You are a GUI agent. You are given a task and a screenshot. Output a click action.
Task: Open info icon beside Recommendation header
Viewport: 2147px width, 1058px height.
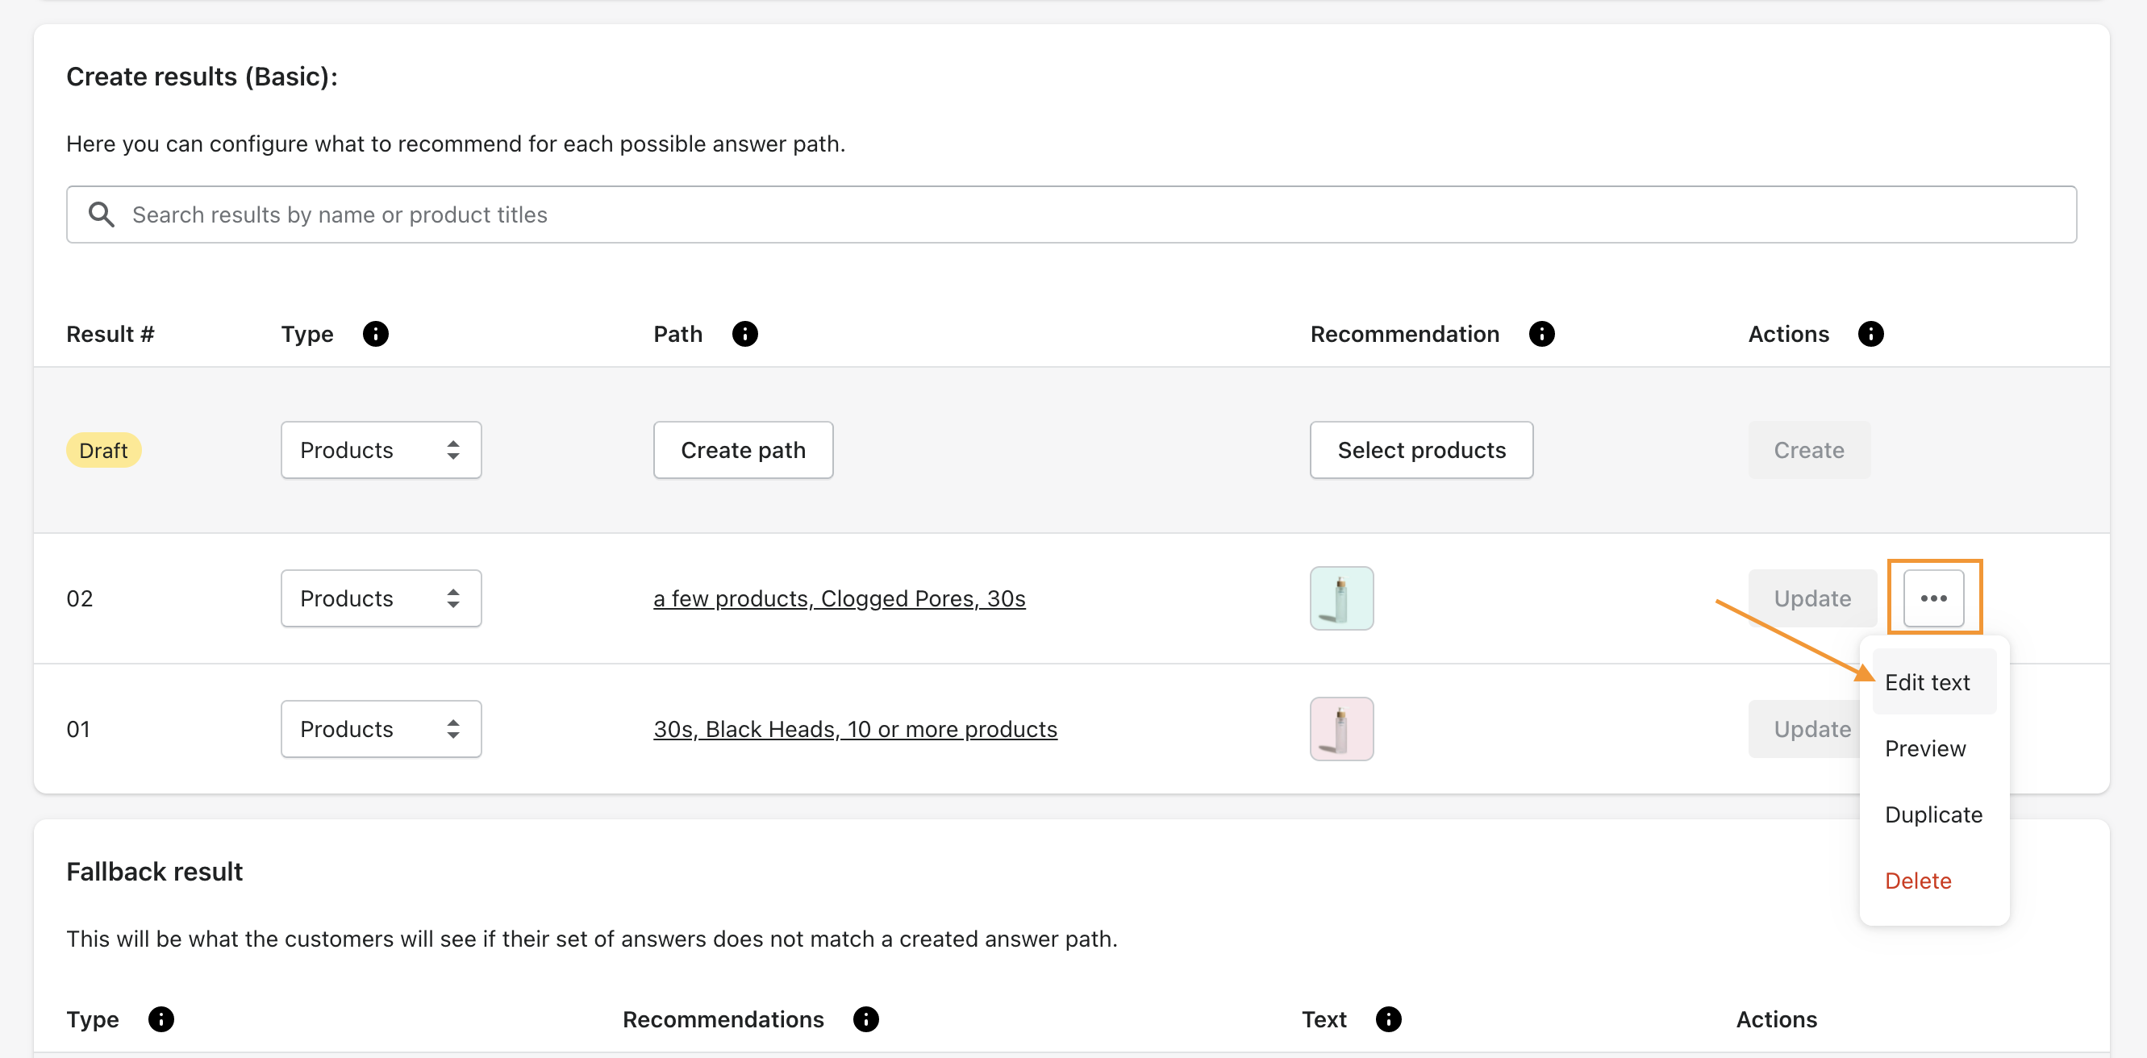coord(1542,334)
